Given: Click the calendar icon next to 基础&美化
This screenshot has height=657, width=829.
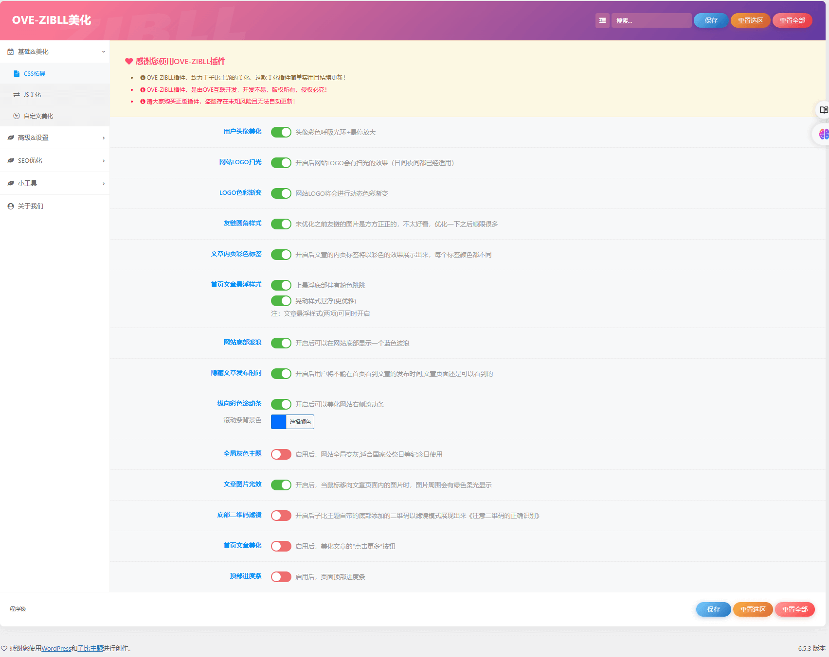Looking at the screenshot, I should pos(11,52).
